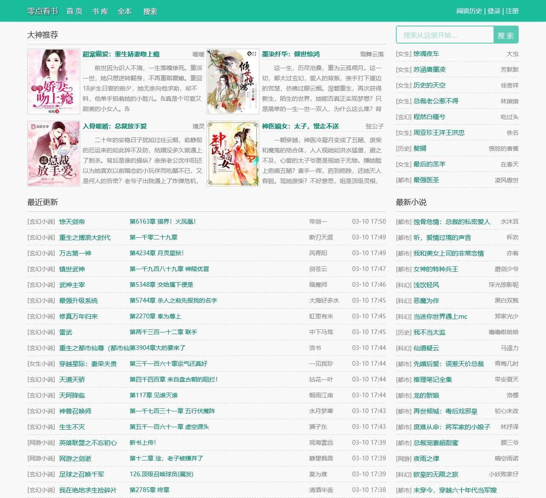This screenshot has width=546, height=498.
Task: Open 苏涵唐墨凌 in the sidebar list
Action: (430, 70)
